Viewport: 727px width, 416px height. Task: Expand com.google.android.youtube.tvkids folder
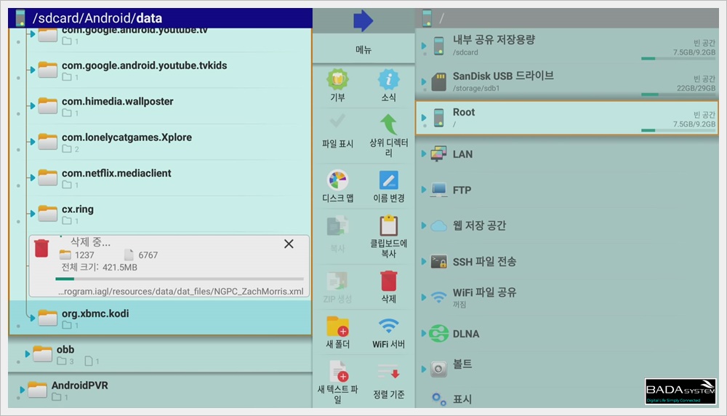click(x=31, y=70)
